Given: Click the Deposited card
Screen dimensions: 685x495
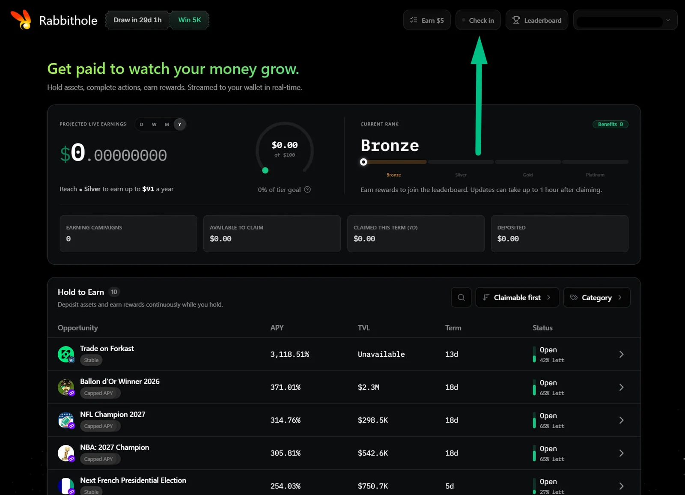Looking at the screenshot, I should click(560, 233).
